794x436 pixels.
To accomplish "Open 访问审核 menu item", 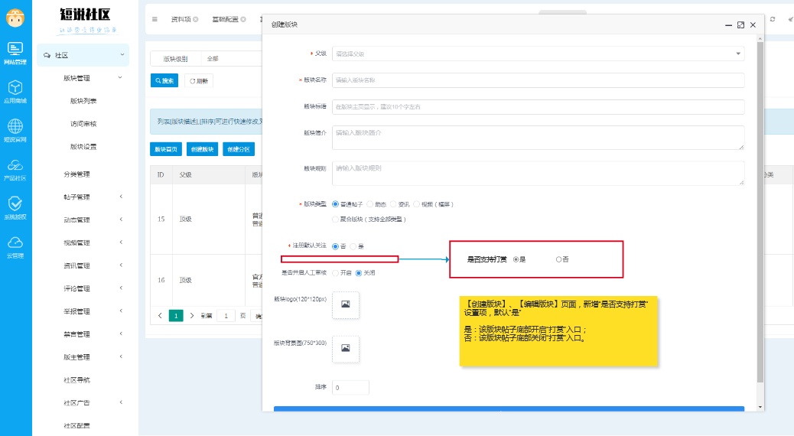I will (x=83, y=124).
